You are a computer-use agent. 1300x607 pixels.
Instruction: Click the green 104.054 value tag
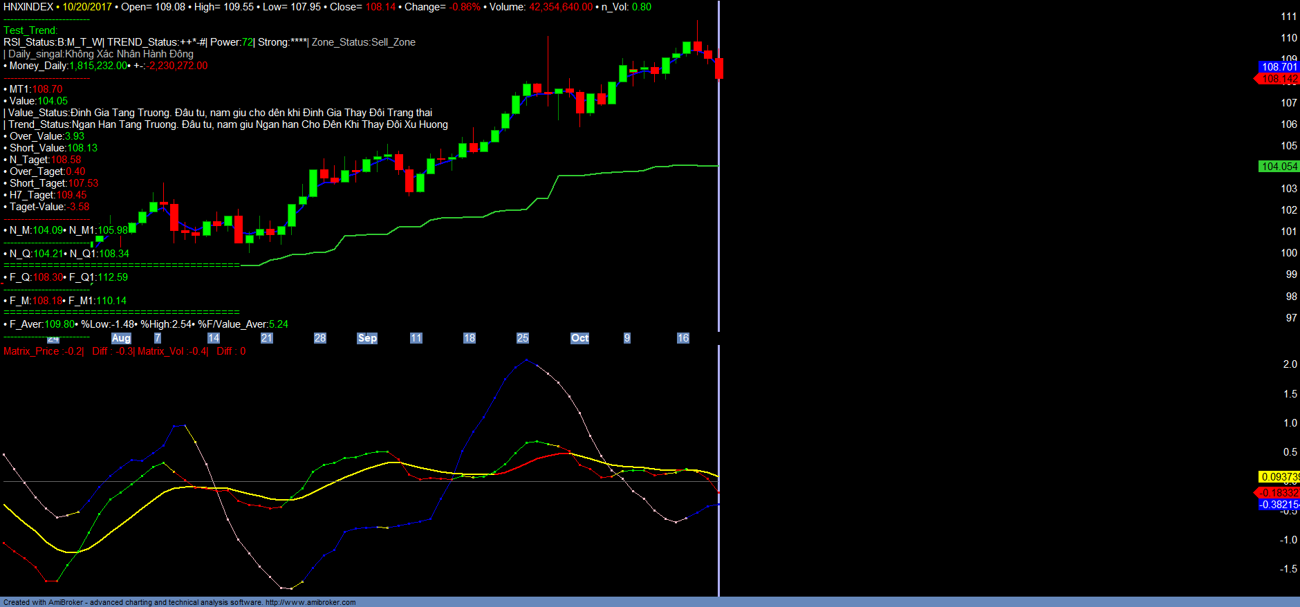1279,167
